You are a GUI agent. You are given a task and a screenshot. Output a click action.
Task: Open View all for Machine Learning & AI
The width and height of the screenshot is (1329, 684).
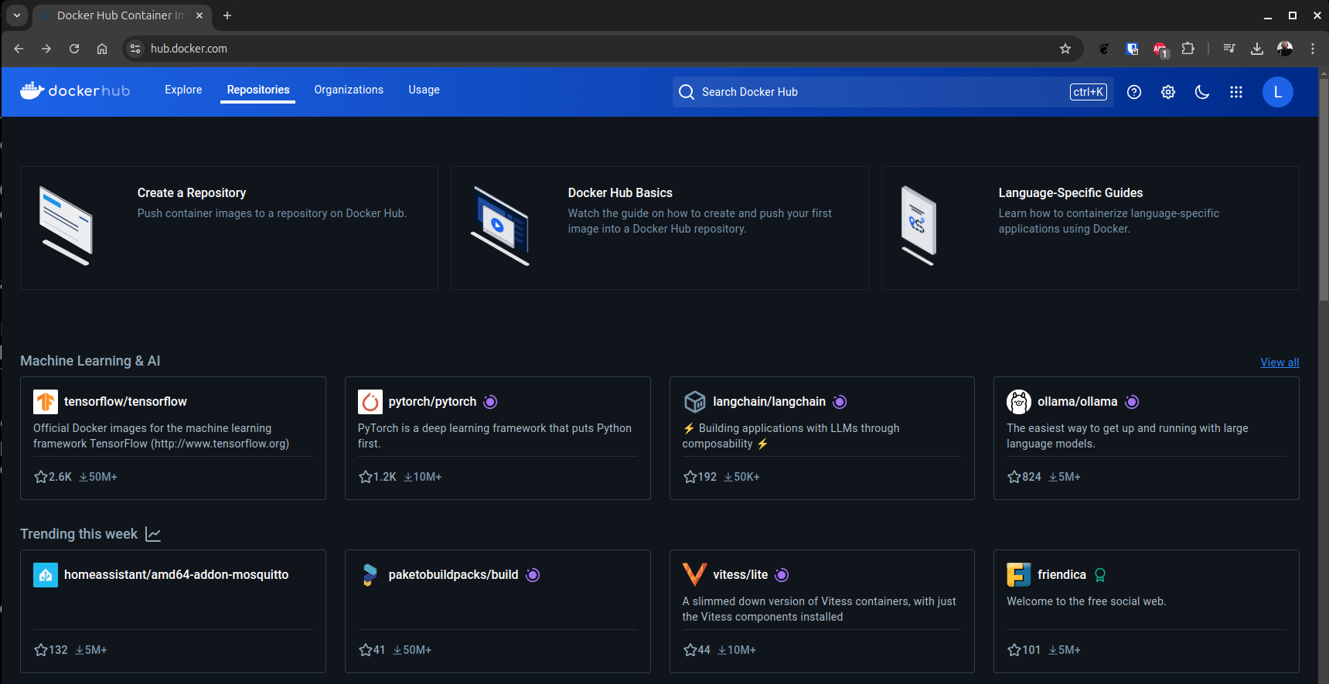pos(1280,362)
